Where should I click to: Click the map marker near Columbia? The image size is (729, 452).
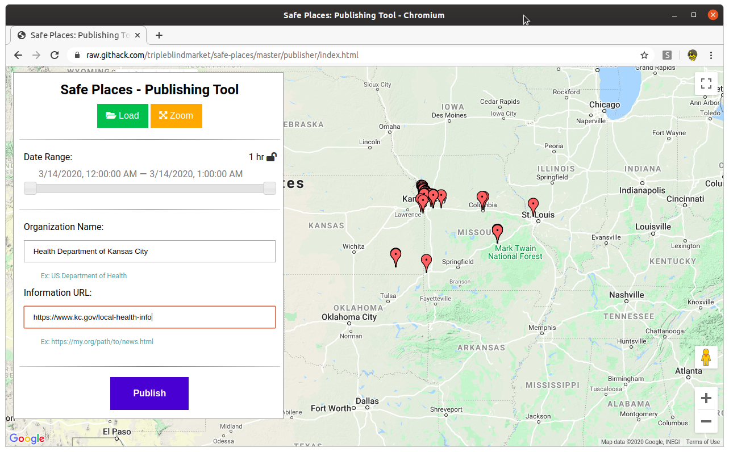click(x=482, y=200)
